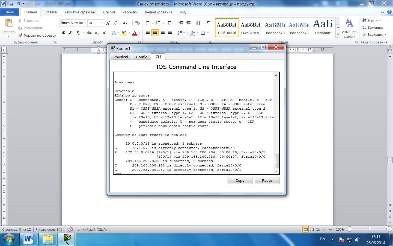Save document using Quick Access floppy icon
This screenshot has width=393, height=246.
(x=11, y=4)
